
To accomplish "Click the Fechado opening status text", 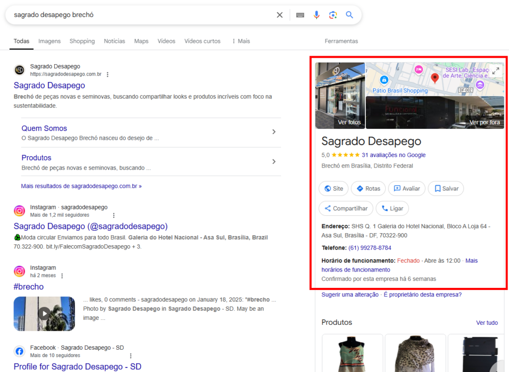I will (408, 261).
